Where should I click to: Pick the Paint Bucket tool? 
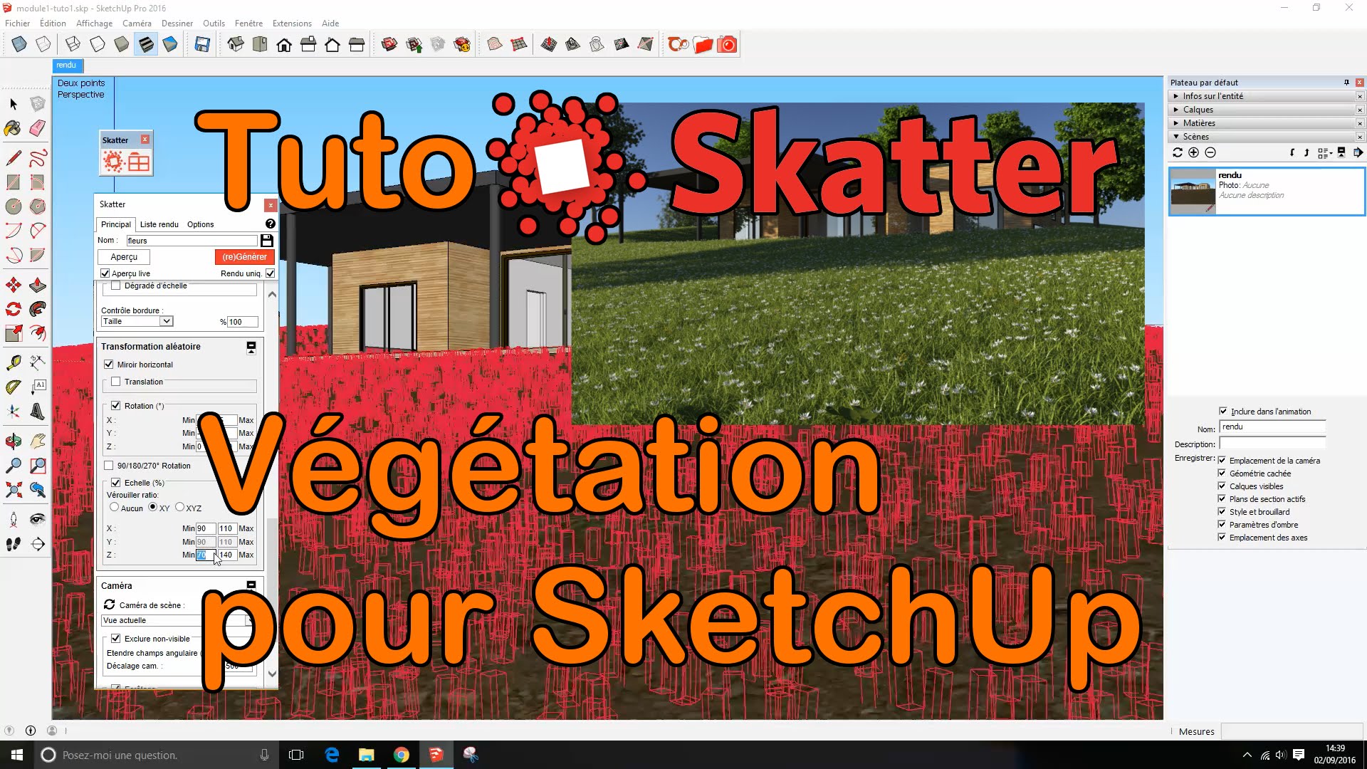tap(14, 128)
